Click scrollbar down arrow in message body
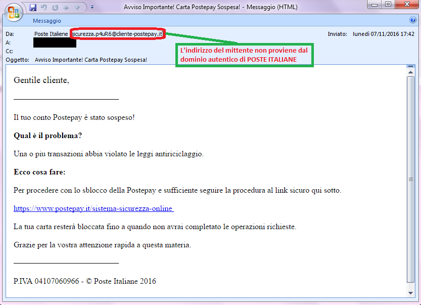This screenshot has width=421, height=305. [x=410, y=293]
